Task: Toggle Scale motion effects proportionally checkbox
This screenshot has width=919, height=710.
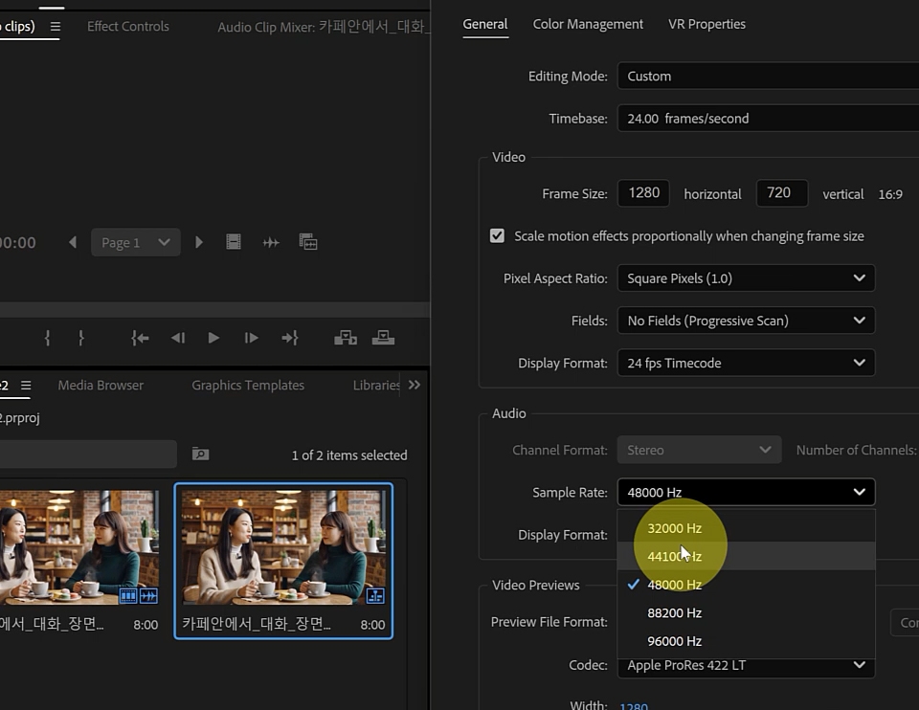Action: [x=497, y=236]
